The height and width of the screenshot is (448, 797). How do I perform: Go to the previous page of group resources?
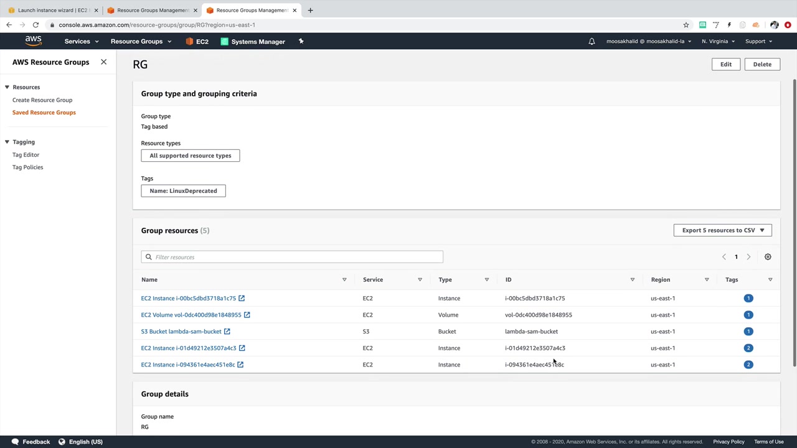pyautogui.click(x=724, y=257)
